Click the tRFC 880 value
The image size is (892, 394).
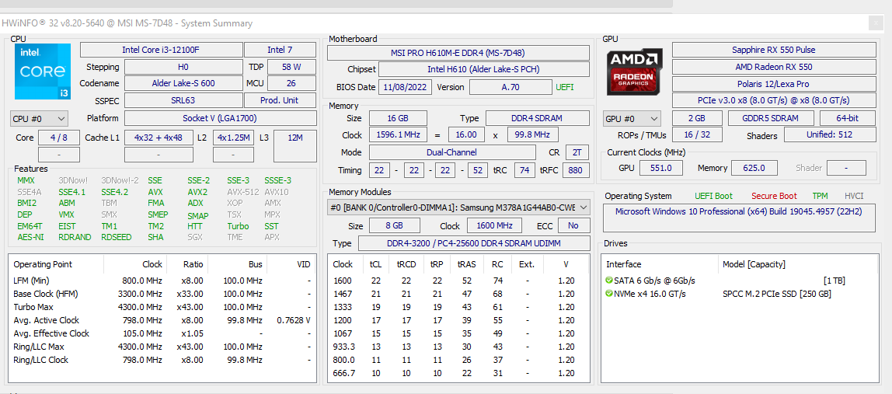[576, 170]
